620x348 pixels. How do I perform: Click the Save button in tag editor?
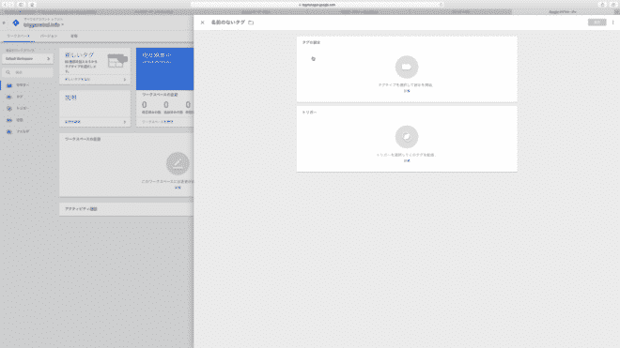597,23
